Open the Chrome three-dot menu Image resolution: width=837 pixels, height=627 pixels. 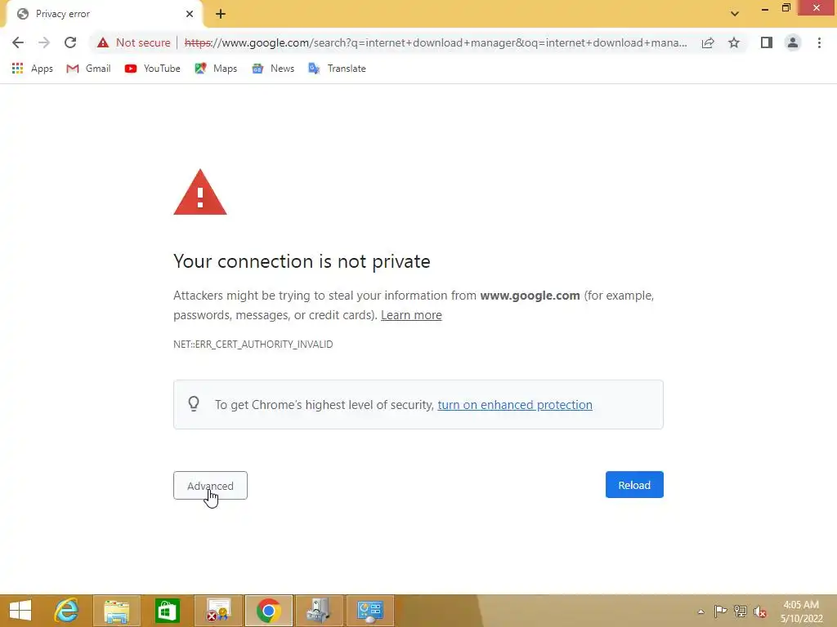[x=819, y=42]
